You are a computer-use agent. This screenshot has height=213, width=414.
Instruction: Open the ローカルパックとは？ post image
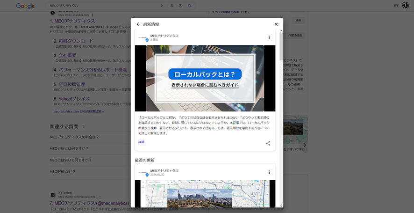[x=205, y=78]
